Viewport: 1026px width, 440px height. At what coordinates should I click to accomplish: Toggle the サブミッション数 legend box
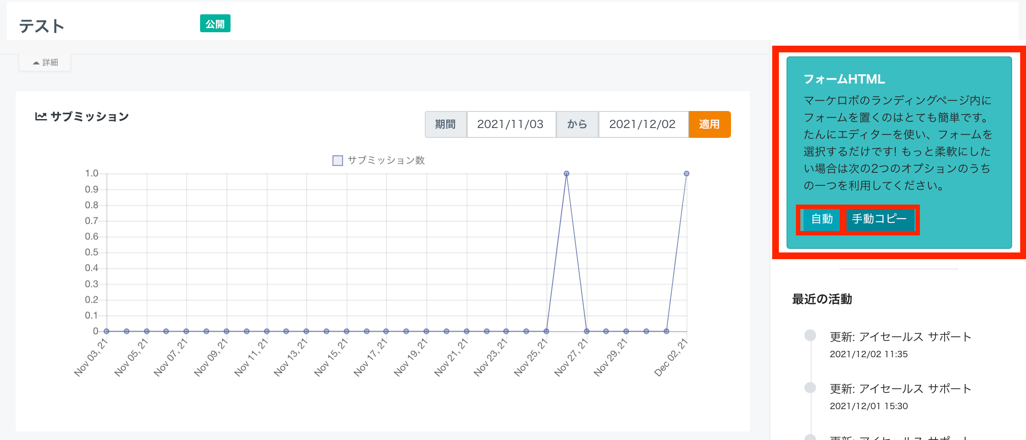[x=338, y=160]
